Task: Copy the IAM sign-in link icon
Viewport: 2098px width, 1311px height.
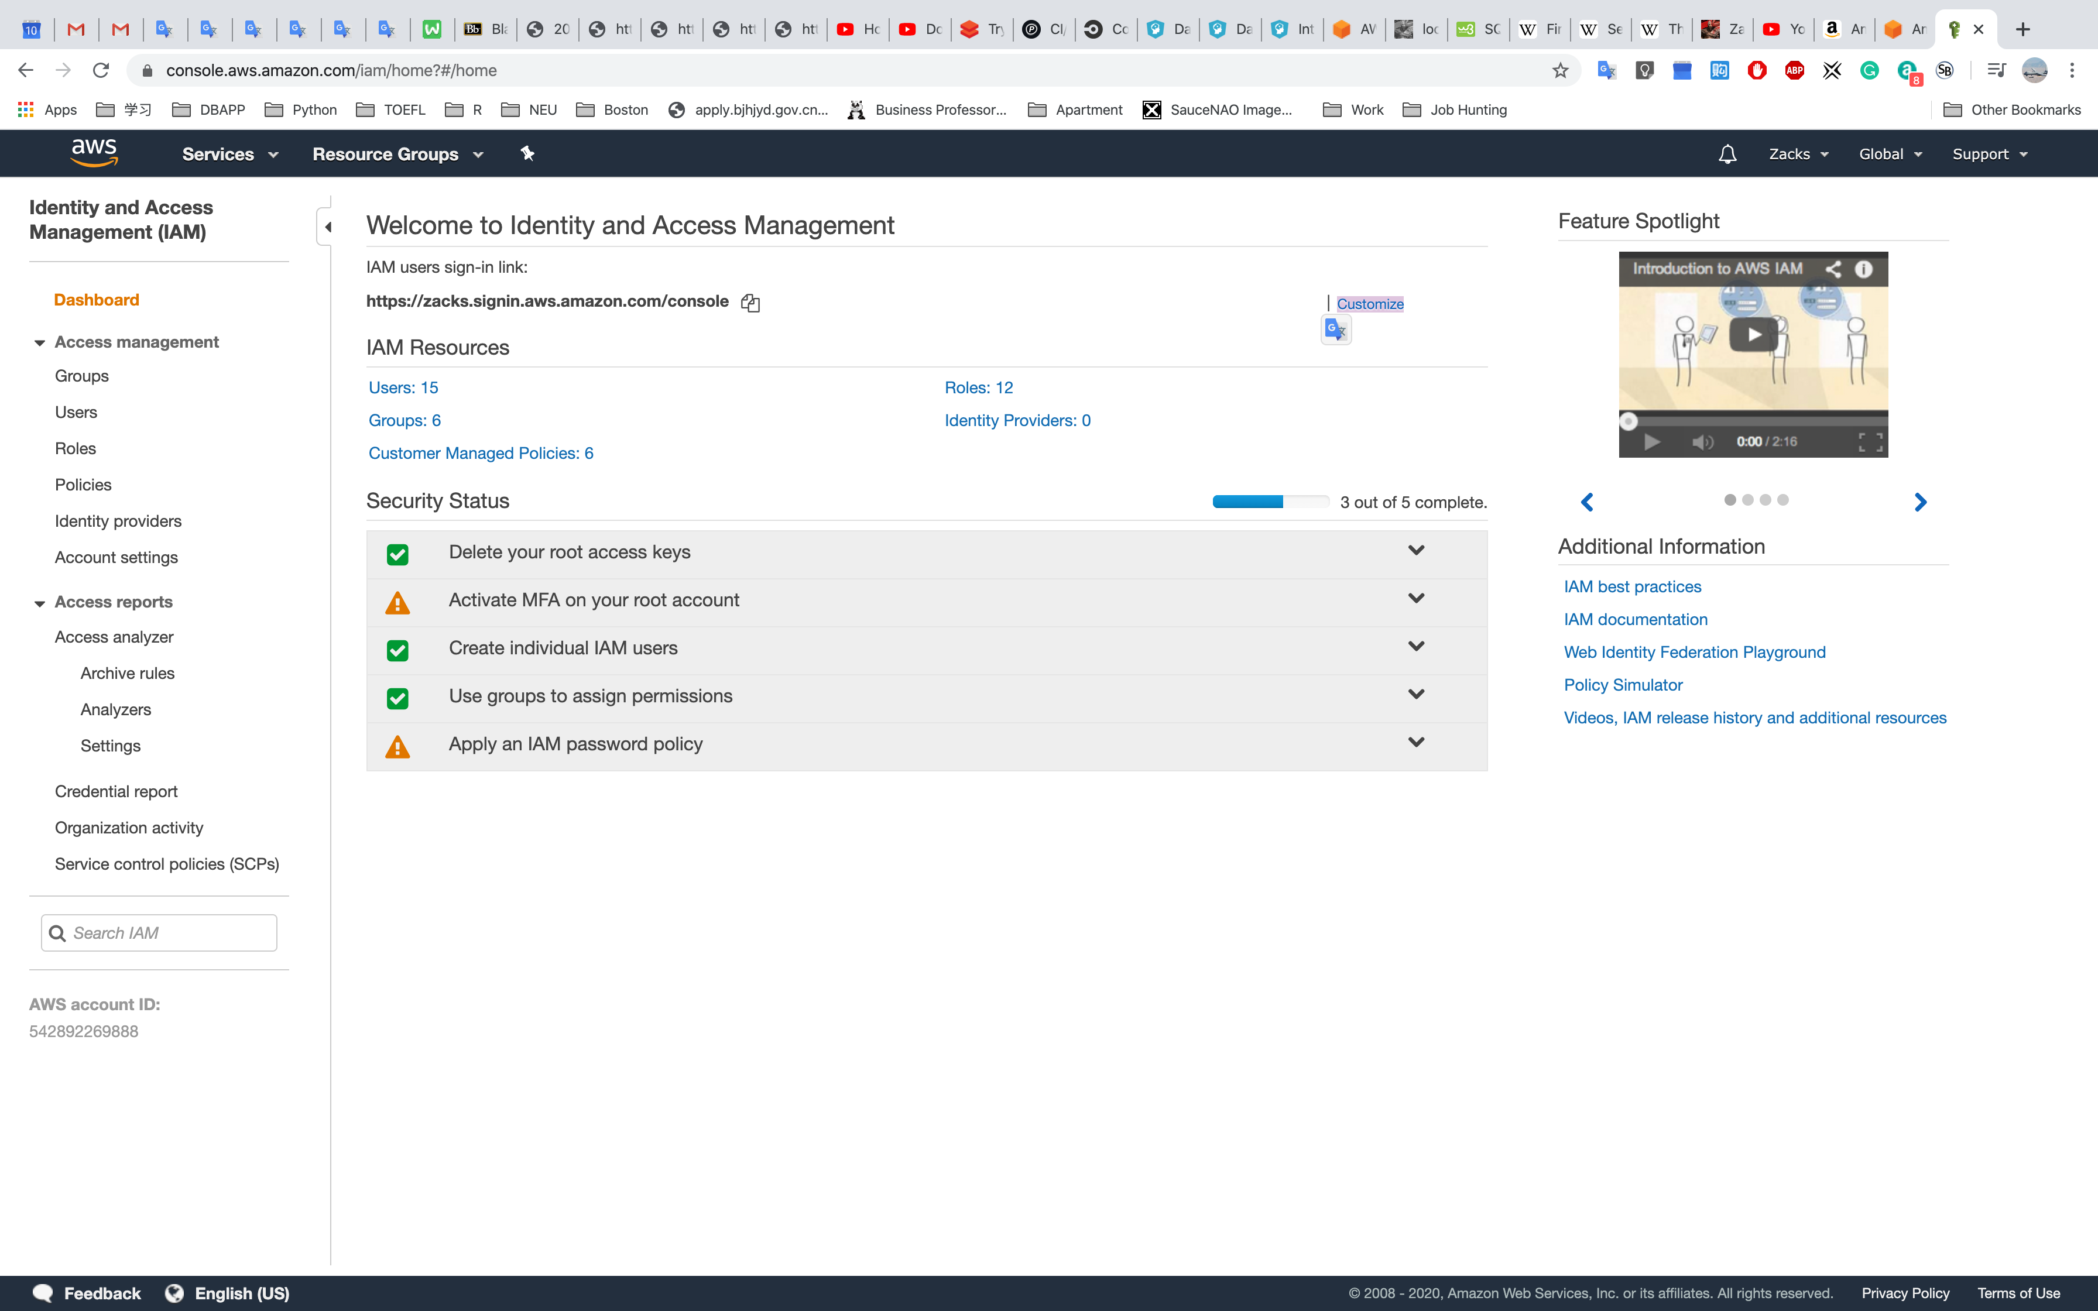Action: point(750,303)
